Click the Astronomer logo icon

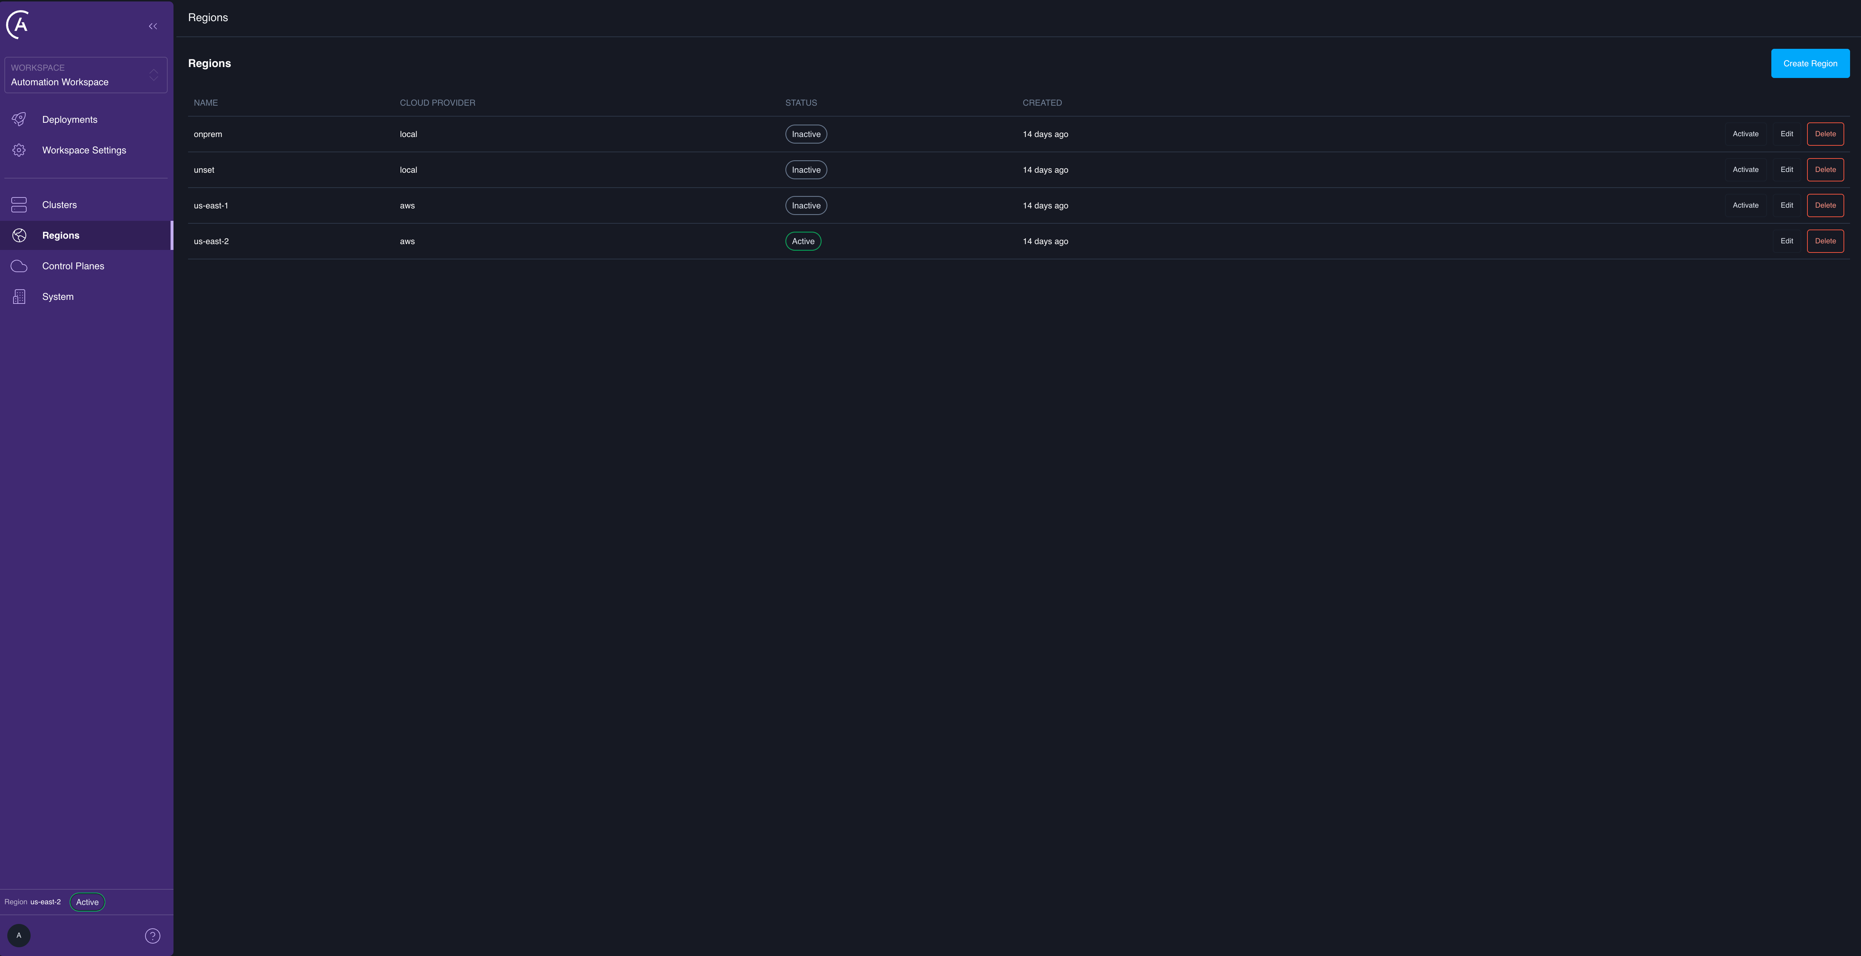pyautogui.click(x=18, y=24)
